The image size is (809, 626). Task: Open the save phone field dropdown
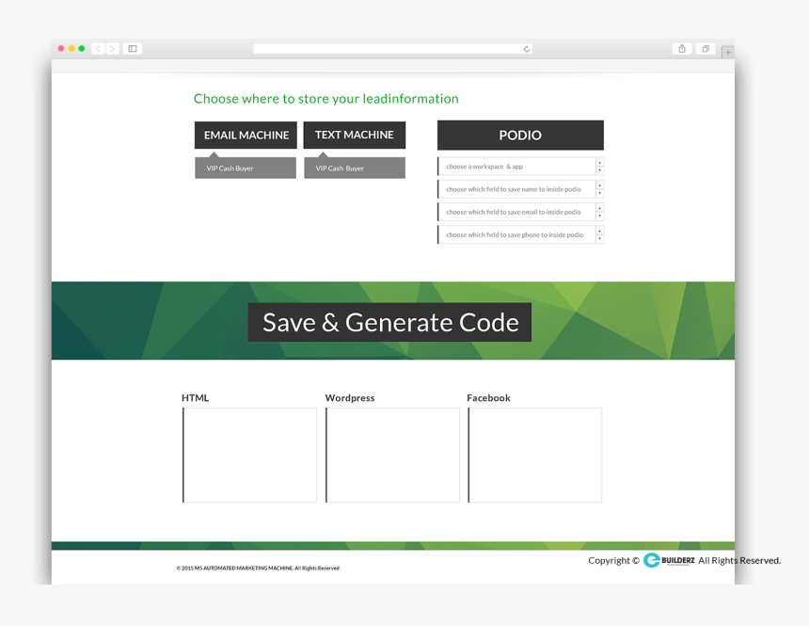point(520,234)
